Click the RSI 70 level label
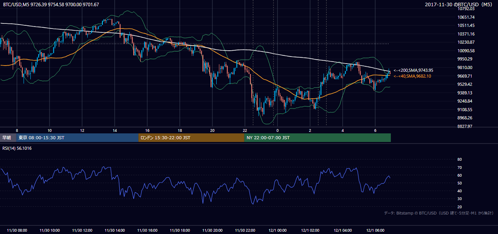 [x=459, y=167]
